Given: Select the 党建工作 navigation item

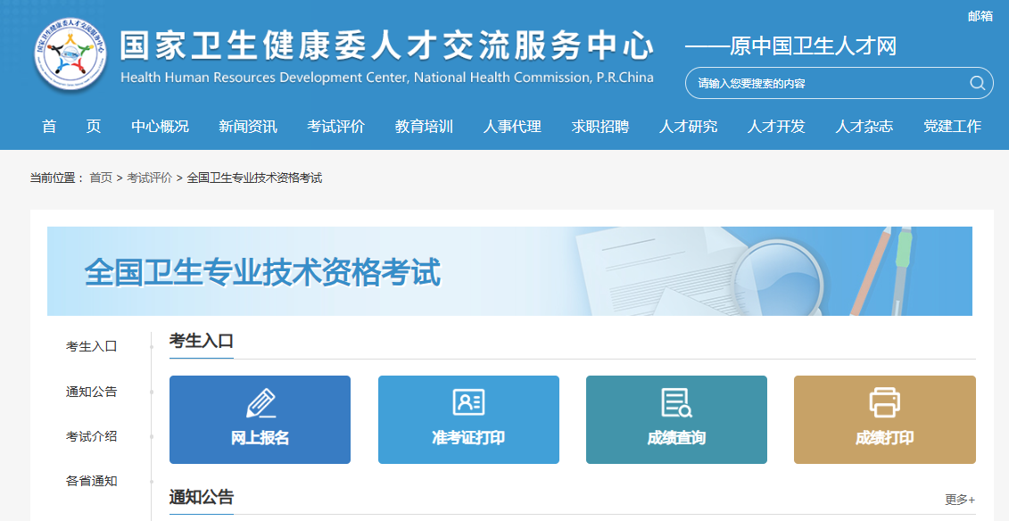Looking at the screenshot, I should point(952,127).
